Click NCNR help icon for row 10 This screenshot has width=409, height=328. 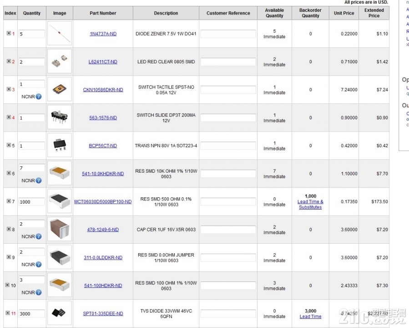click(x=39, y=292)
